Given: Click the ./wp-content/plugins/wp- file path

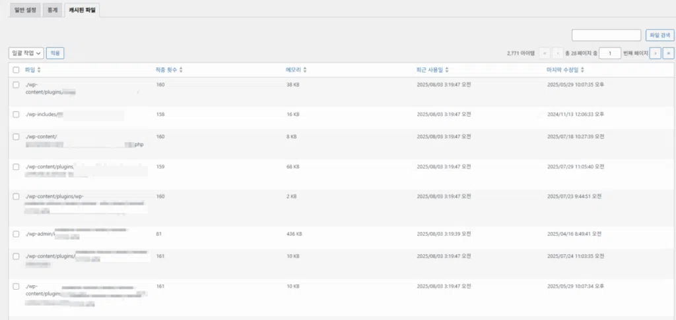Looking at the screenshot, I should point(54,196).
